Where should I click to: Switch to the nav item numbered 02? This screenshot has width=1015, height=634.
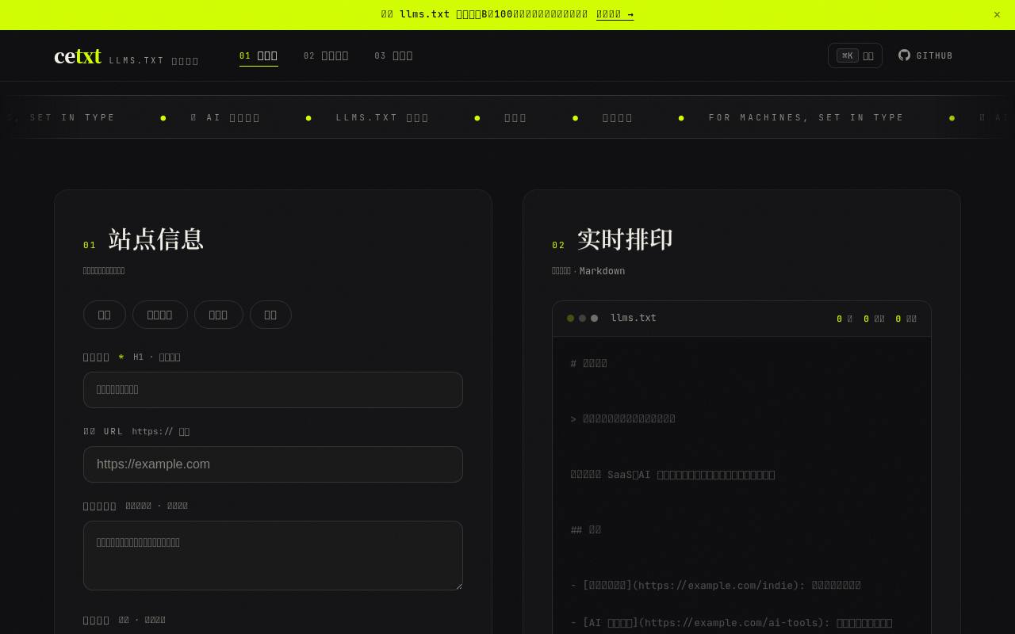click(x=326, y=55)
